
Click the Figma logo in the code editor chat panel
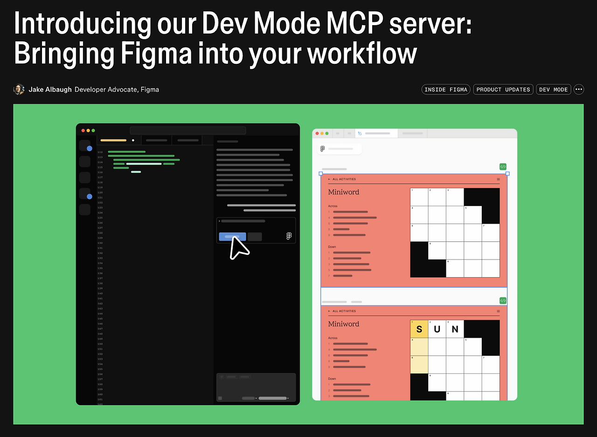(x=289, y=236)
